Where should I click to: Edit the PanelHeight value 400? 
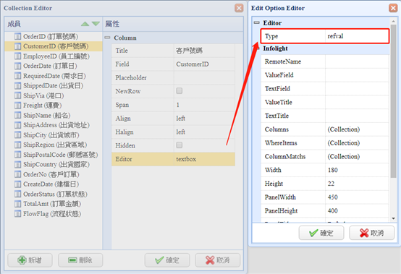(357, 210)
